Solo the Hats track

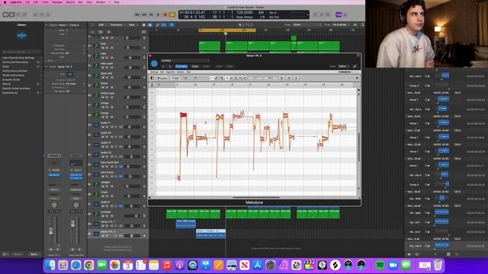[x=107, y=58]
